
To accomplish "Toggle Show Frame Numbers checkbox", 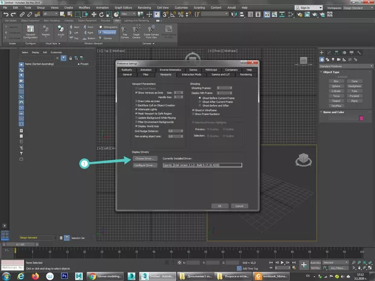I will (x=193, y=113).
